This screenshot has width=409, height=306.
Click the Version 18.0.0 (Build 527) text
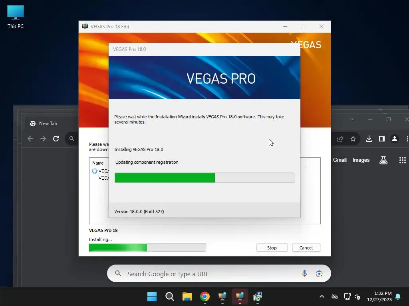(x=139, y=212)
